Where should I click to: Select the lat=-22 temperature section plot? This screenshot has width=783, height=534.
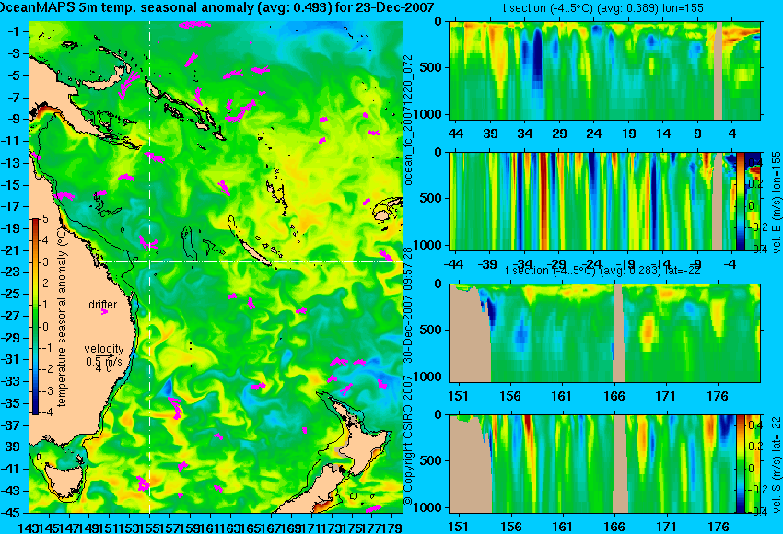(x=604, y=333)
